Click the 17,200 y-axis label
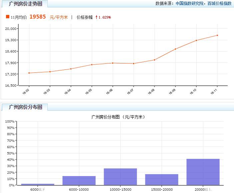This screenshot has width=234, height=193. (x=11, y=74)
